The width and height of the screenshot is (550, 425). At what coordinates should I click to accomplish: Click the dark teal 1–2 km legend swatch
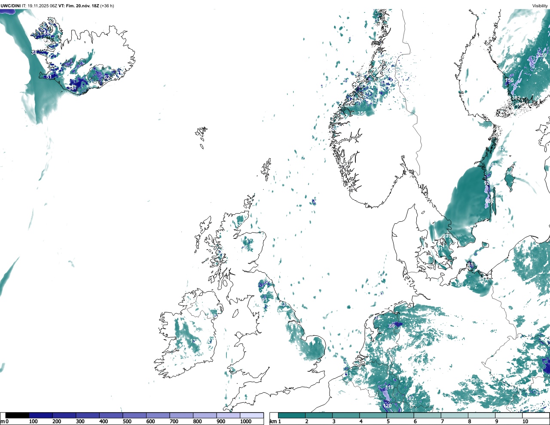pyautogui.click(x=292, y=415)
